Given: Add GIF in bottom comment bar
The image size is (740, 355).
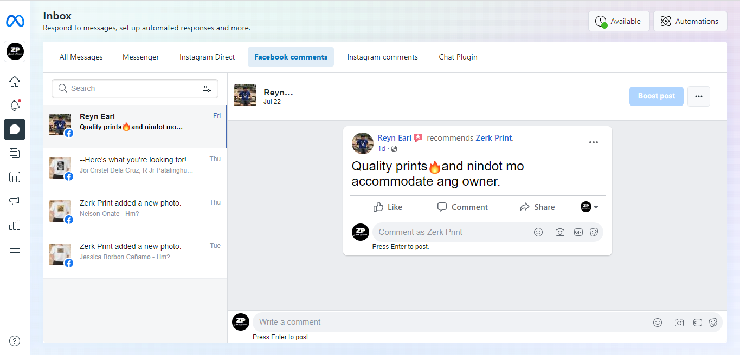Looking at the screenshot, I should point(698,323).
